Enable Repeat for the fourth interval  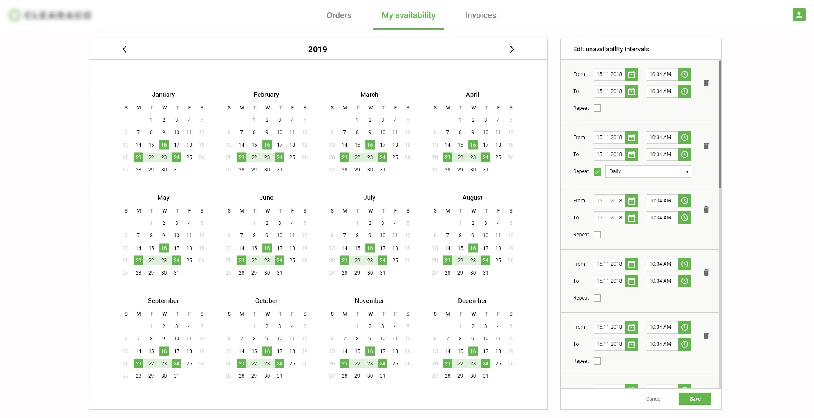click(597, 298)
